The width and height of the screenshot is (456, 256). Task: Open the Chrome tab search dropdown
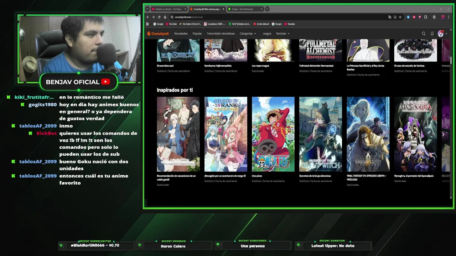click(147, 9)
